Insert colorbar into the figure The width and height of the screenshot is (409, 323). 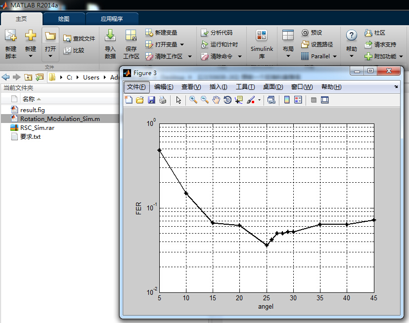(287, 100)
